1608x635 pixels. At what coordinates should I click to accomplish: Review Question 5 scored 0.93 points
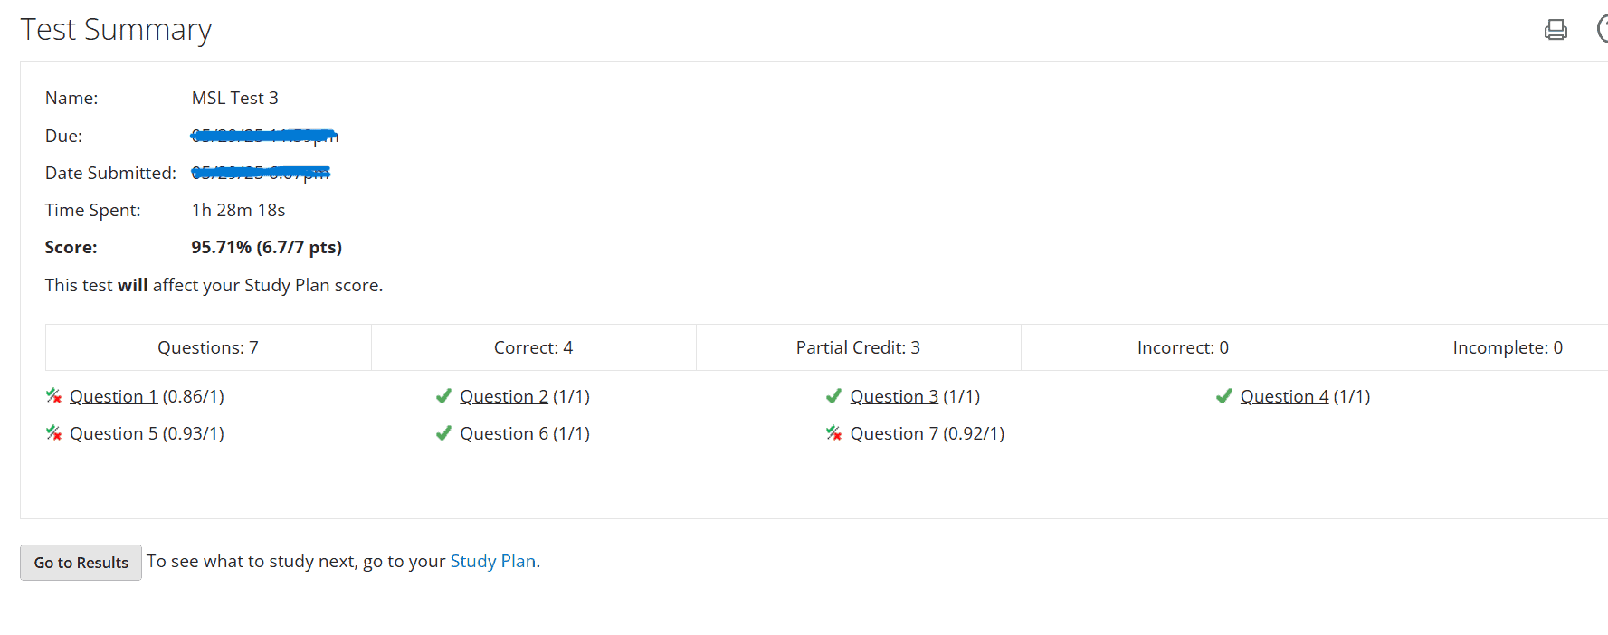[113, 432]
